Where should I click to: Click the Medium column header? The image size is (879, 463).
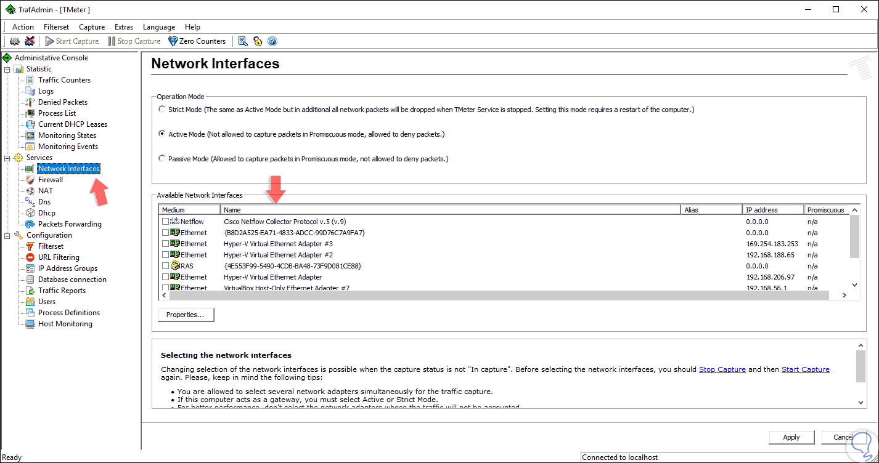pyautogui.click(x=190, y=210)
